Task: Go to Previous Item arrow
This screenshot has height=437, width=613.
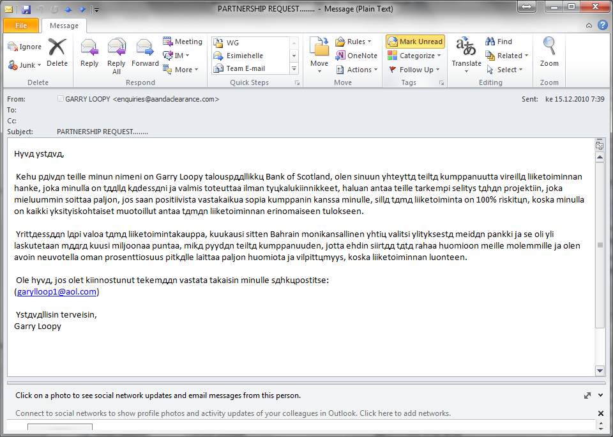Action: (68, 10)
